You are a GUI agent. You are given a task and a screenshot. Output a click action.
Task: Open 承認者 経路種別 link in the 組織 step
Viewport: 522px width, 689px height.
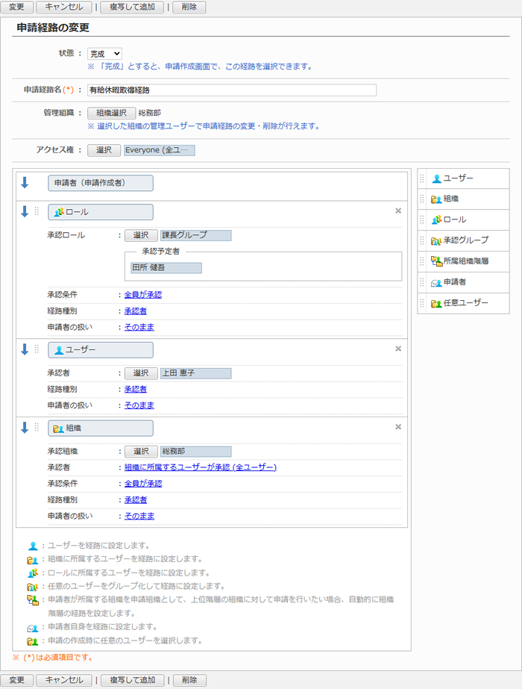point(136,500)
